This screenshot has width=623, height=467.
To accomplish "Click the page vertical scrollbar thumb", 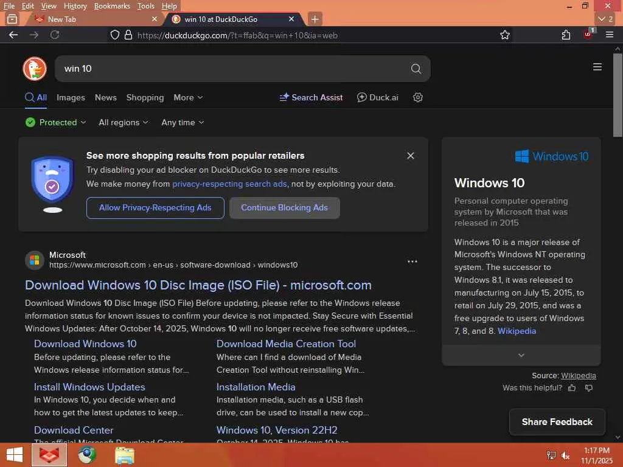I will point(618,95).
